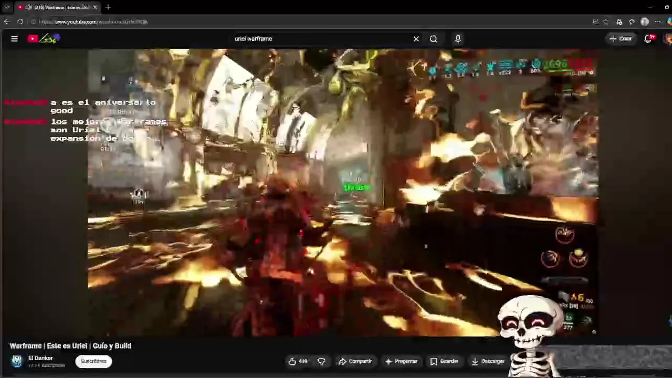672x378 pixels.
Task: Reload the page
Action: (20, 22)
